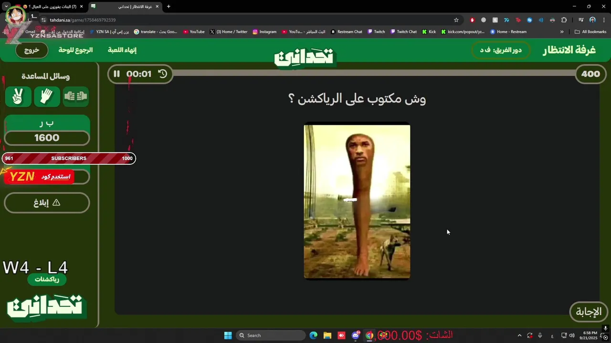Click the sync refresh tray icon
Image resolution: width=611 pixels, height=343 pixels.
[x=530, y=335]
